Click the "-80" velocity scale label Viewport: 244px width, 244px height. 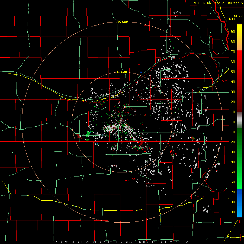[x=232, y=202]
